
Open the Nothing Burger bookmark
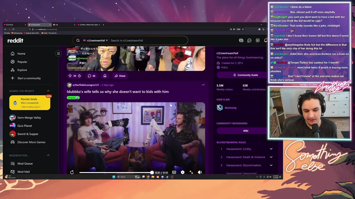coord(17,33)
